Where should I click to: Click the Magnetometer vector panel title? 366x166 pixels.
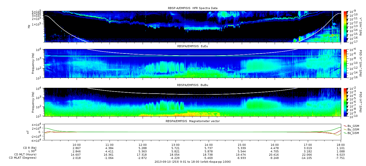(192, 121)
